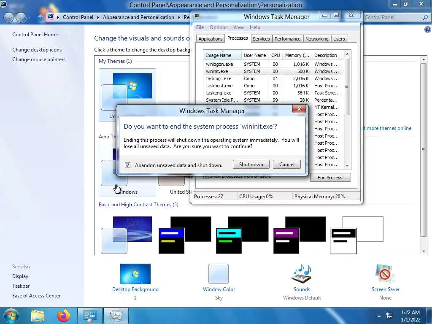Open the Task Manager File menu
Screen dimensions: 432x324
pos(200,27)
